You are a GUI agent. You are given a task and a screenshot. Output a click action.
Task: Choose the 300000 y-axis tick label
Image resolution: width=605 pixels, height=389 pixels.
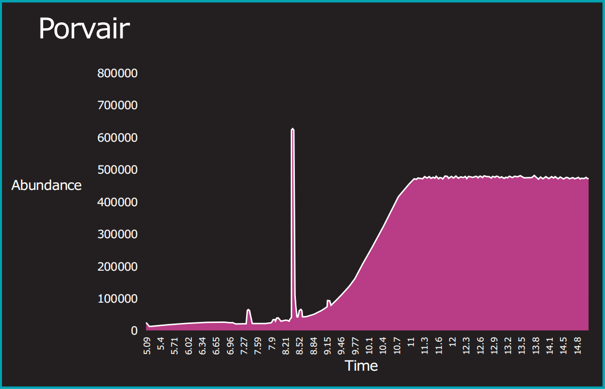tap(117, 234)
